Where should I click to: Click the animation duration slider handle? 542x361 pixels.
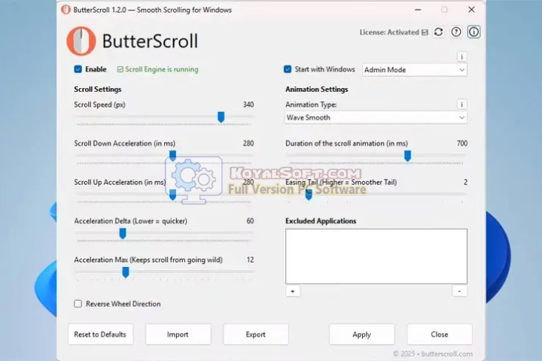click(407, 156)
